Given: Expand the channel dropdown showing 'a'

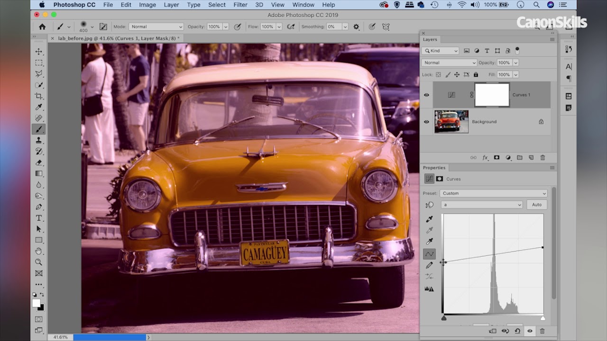Looking at the screenshot, I should 481,205.
